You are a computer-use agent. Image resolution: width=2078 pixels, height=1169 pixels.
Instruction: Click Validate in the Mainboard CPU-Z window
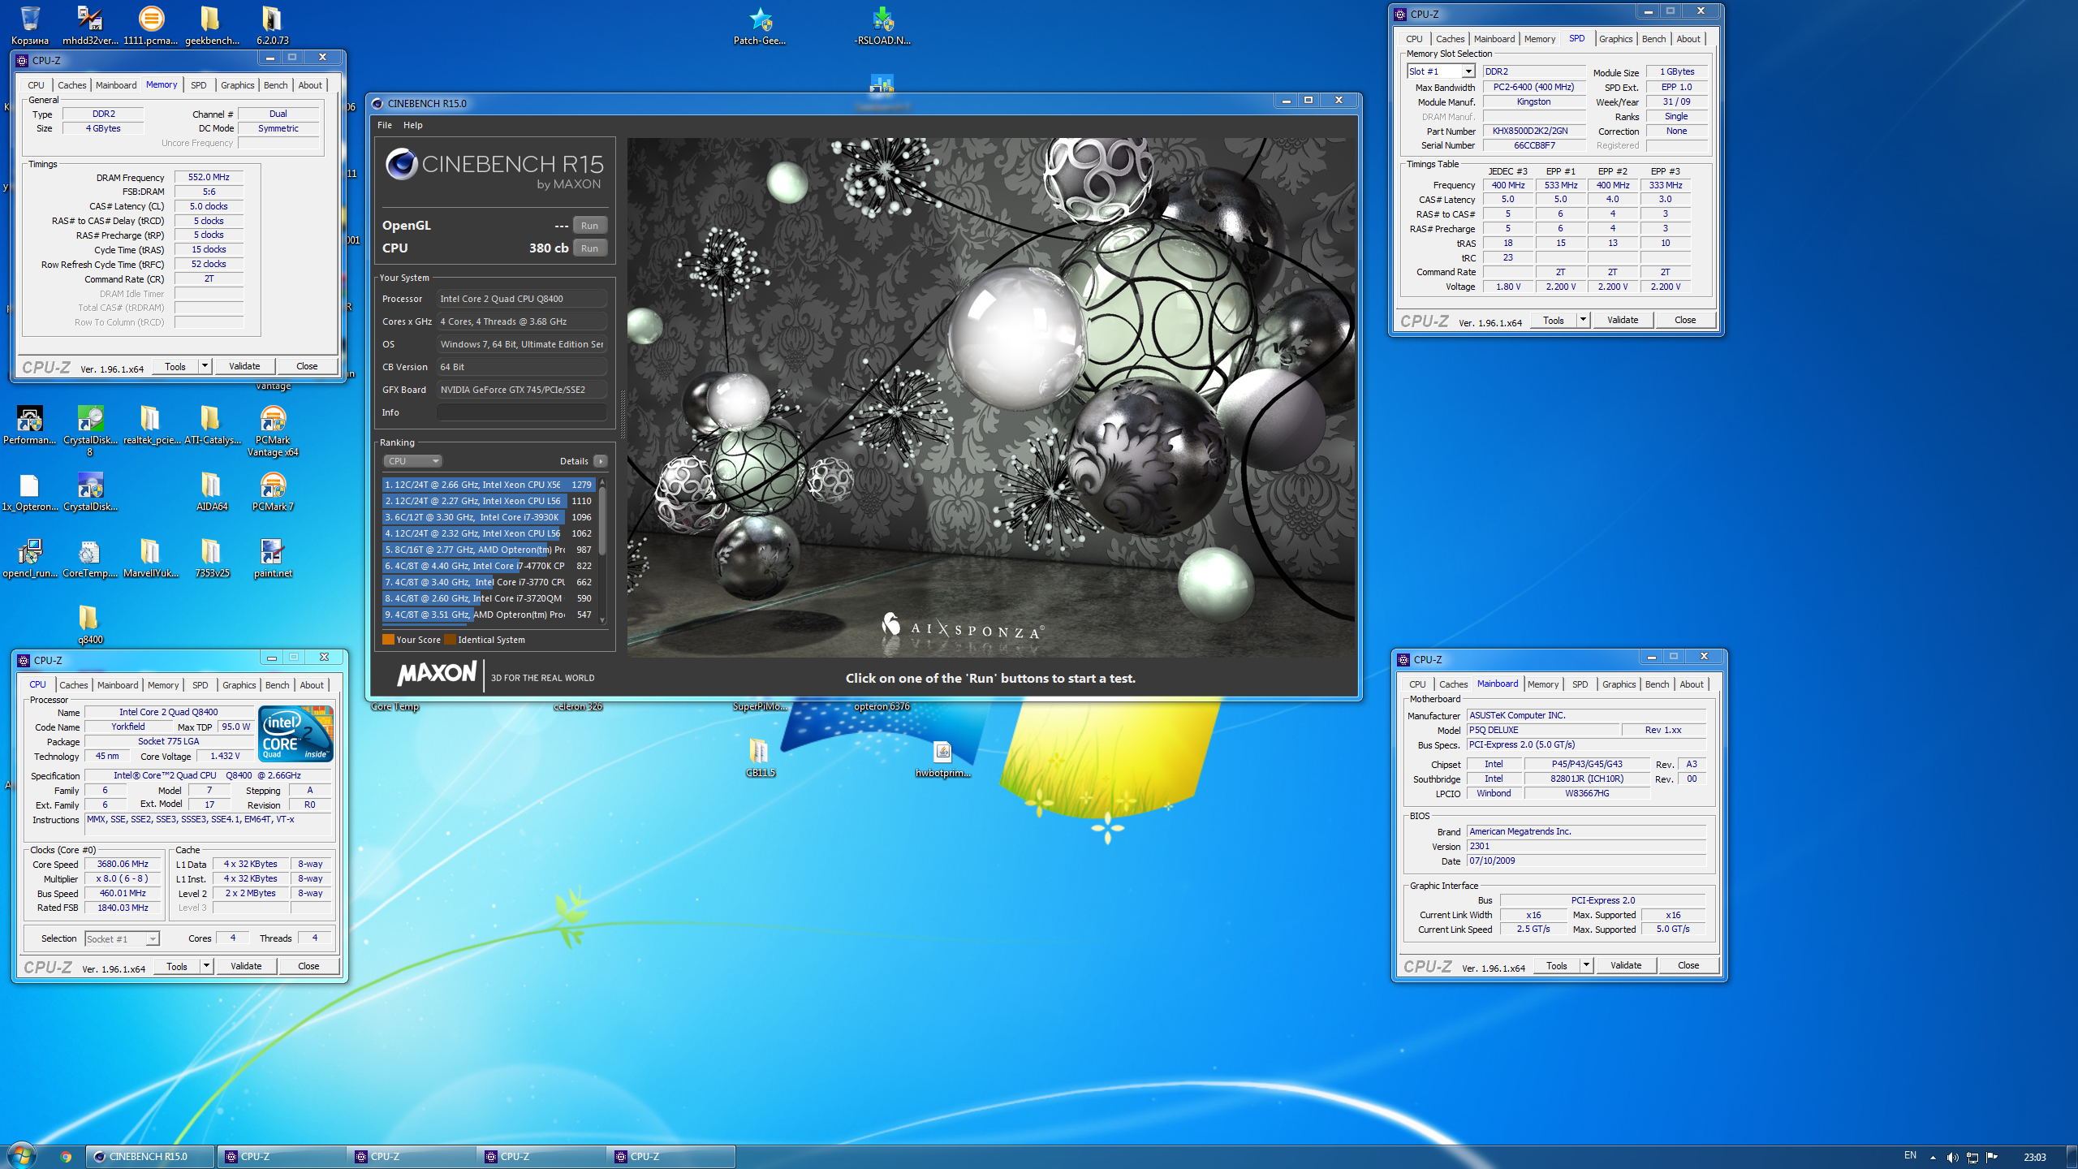(x=1626, y=965)
